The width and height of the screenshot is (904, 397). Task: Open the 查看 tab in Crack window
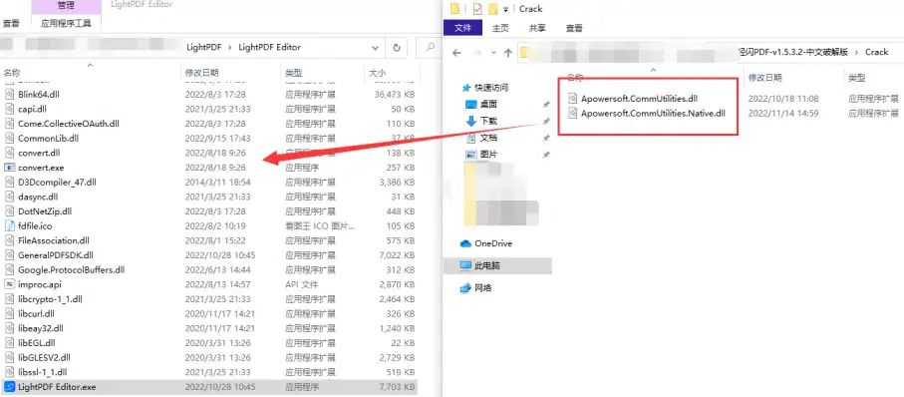click(574, 28)
